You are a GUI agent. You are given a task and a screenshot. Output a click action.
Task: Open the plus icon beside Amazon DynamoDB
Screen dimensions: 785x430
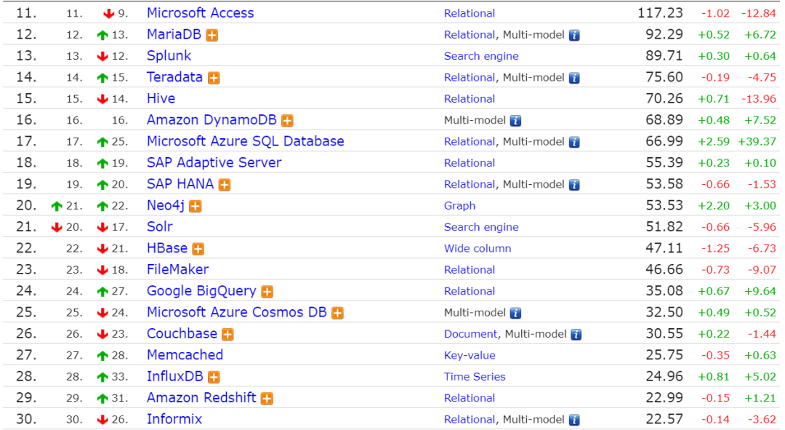pos(287,121)
